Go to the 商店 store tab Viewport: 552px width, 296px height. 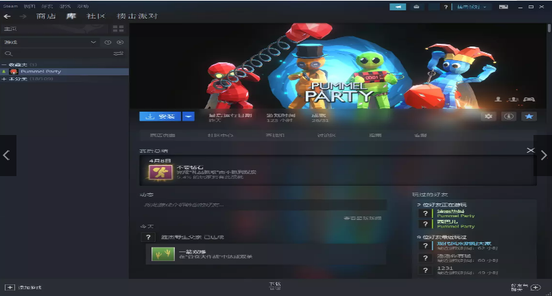point(46,16)
